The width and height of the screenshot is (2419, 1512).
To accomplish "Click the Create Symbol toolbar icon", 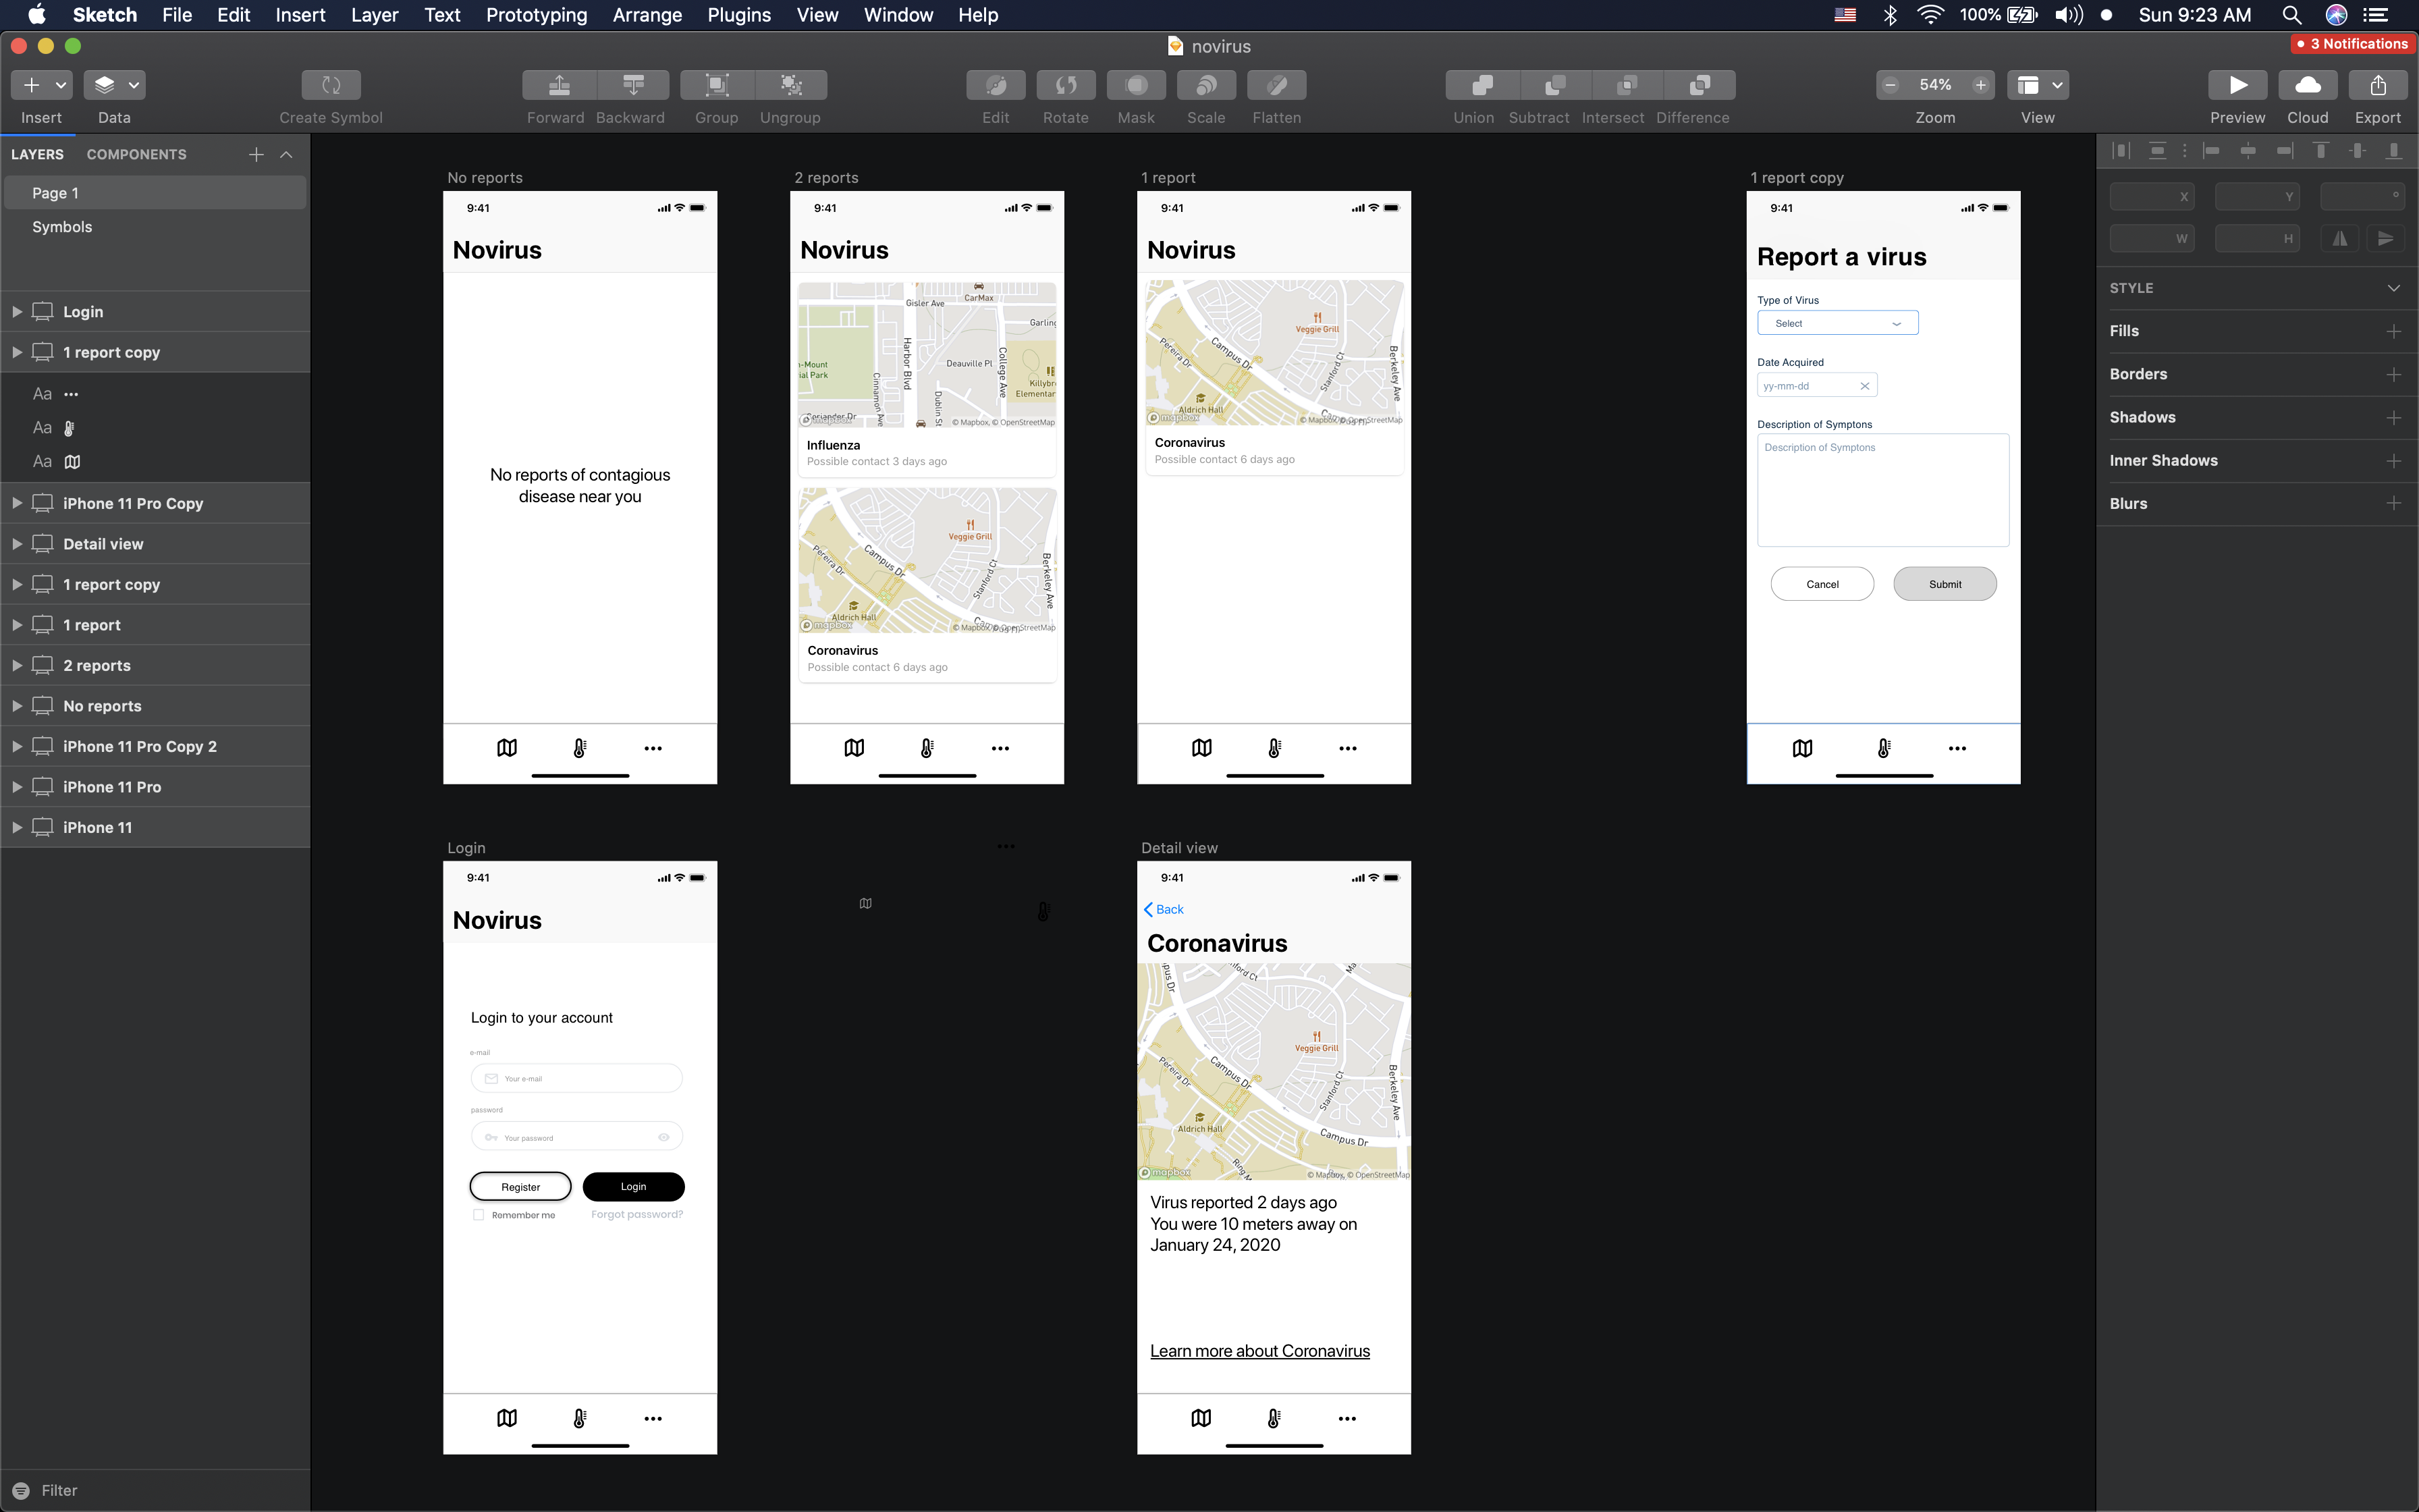I will click(x=331, y=85).
